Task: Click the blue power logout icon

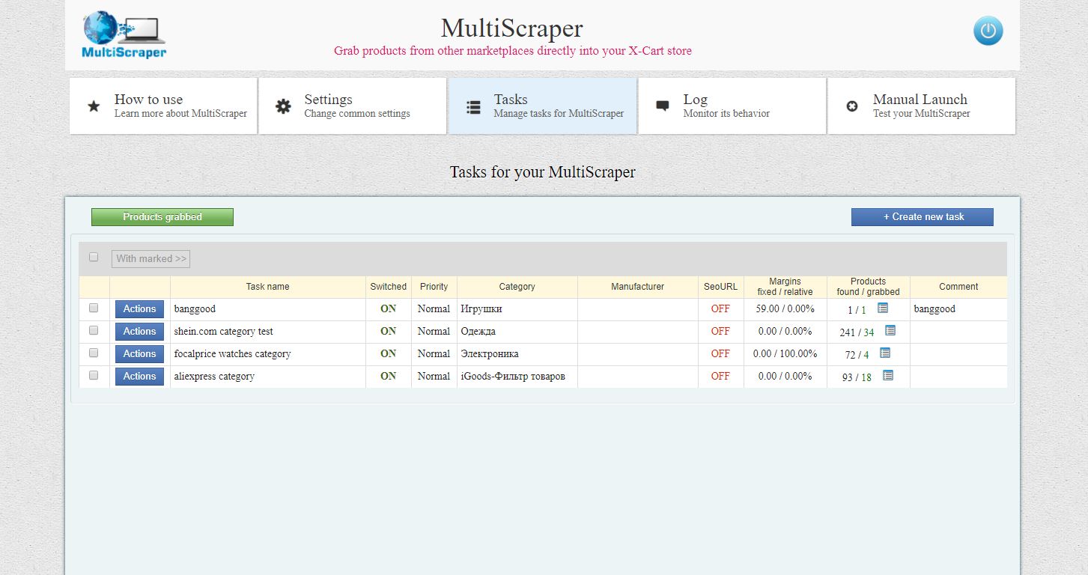Action: click(988, 31)
